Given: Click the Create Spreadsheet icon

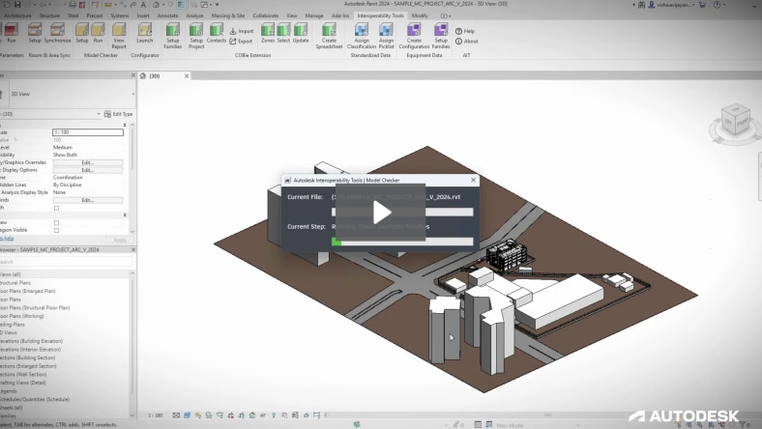Looking at the screenshot, I should (x=329, y=34).
